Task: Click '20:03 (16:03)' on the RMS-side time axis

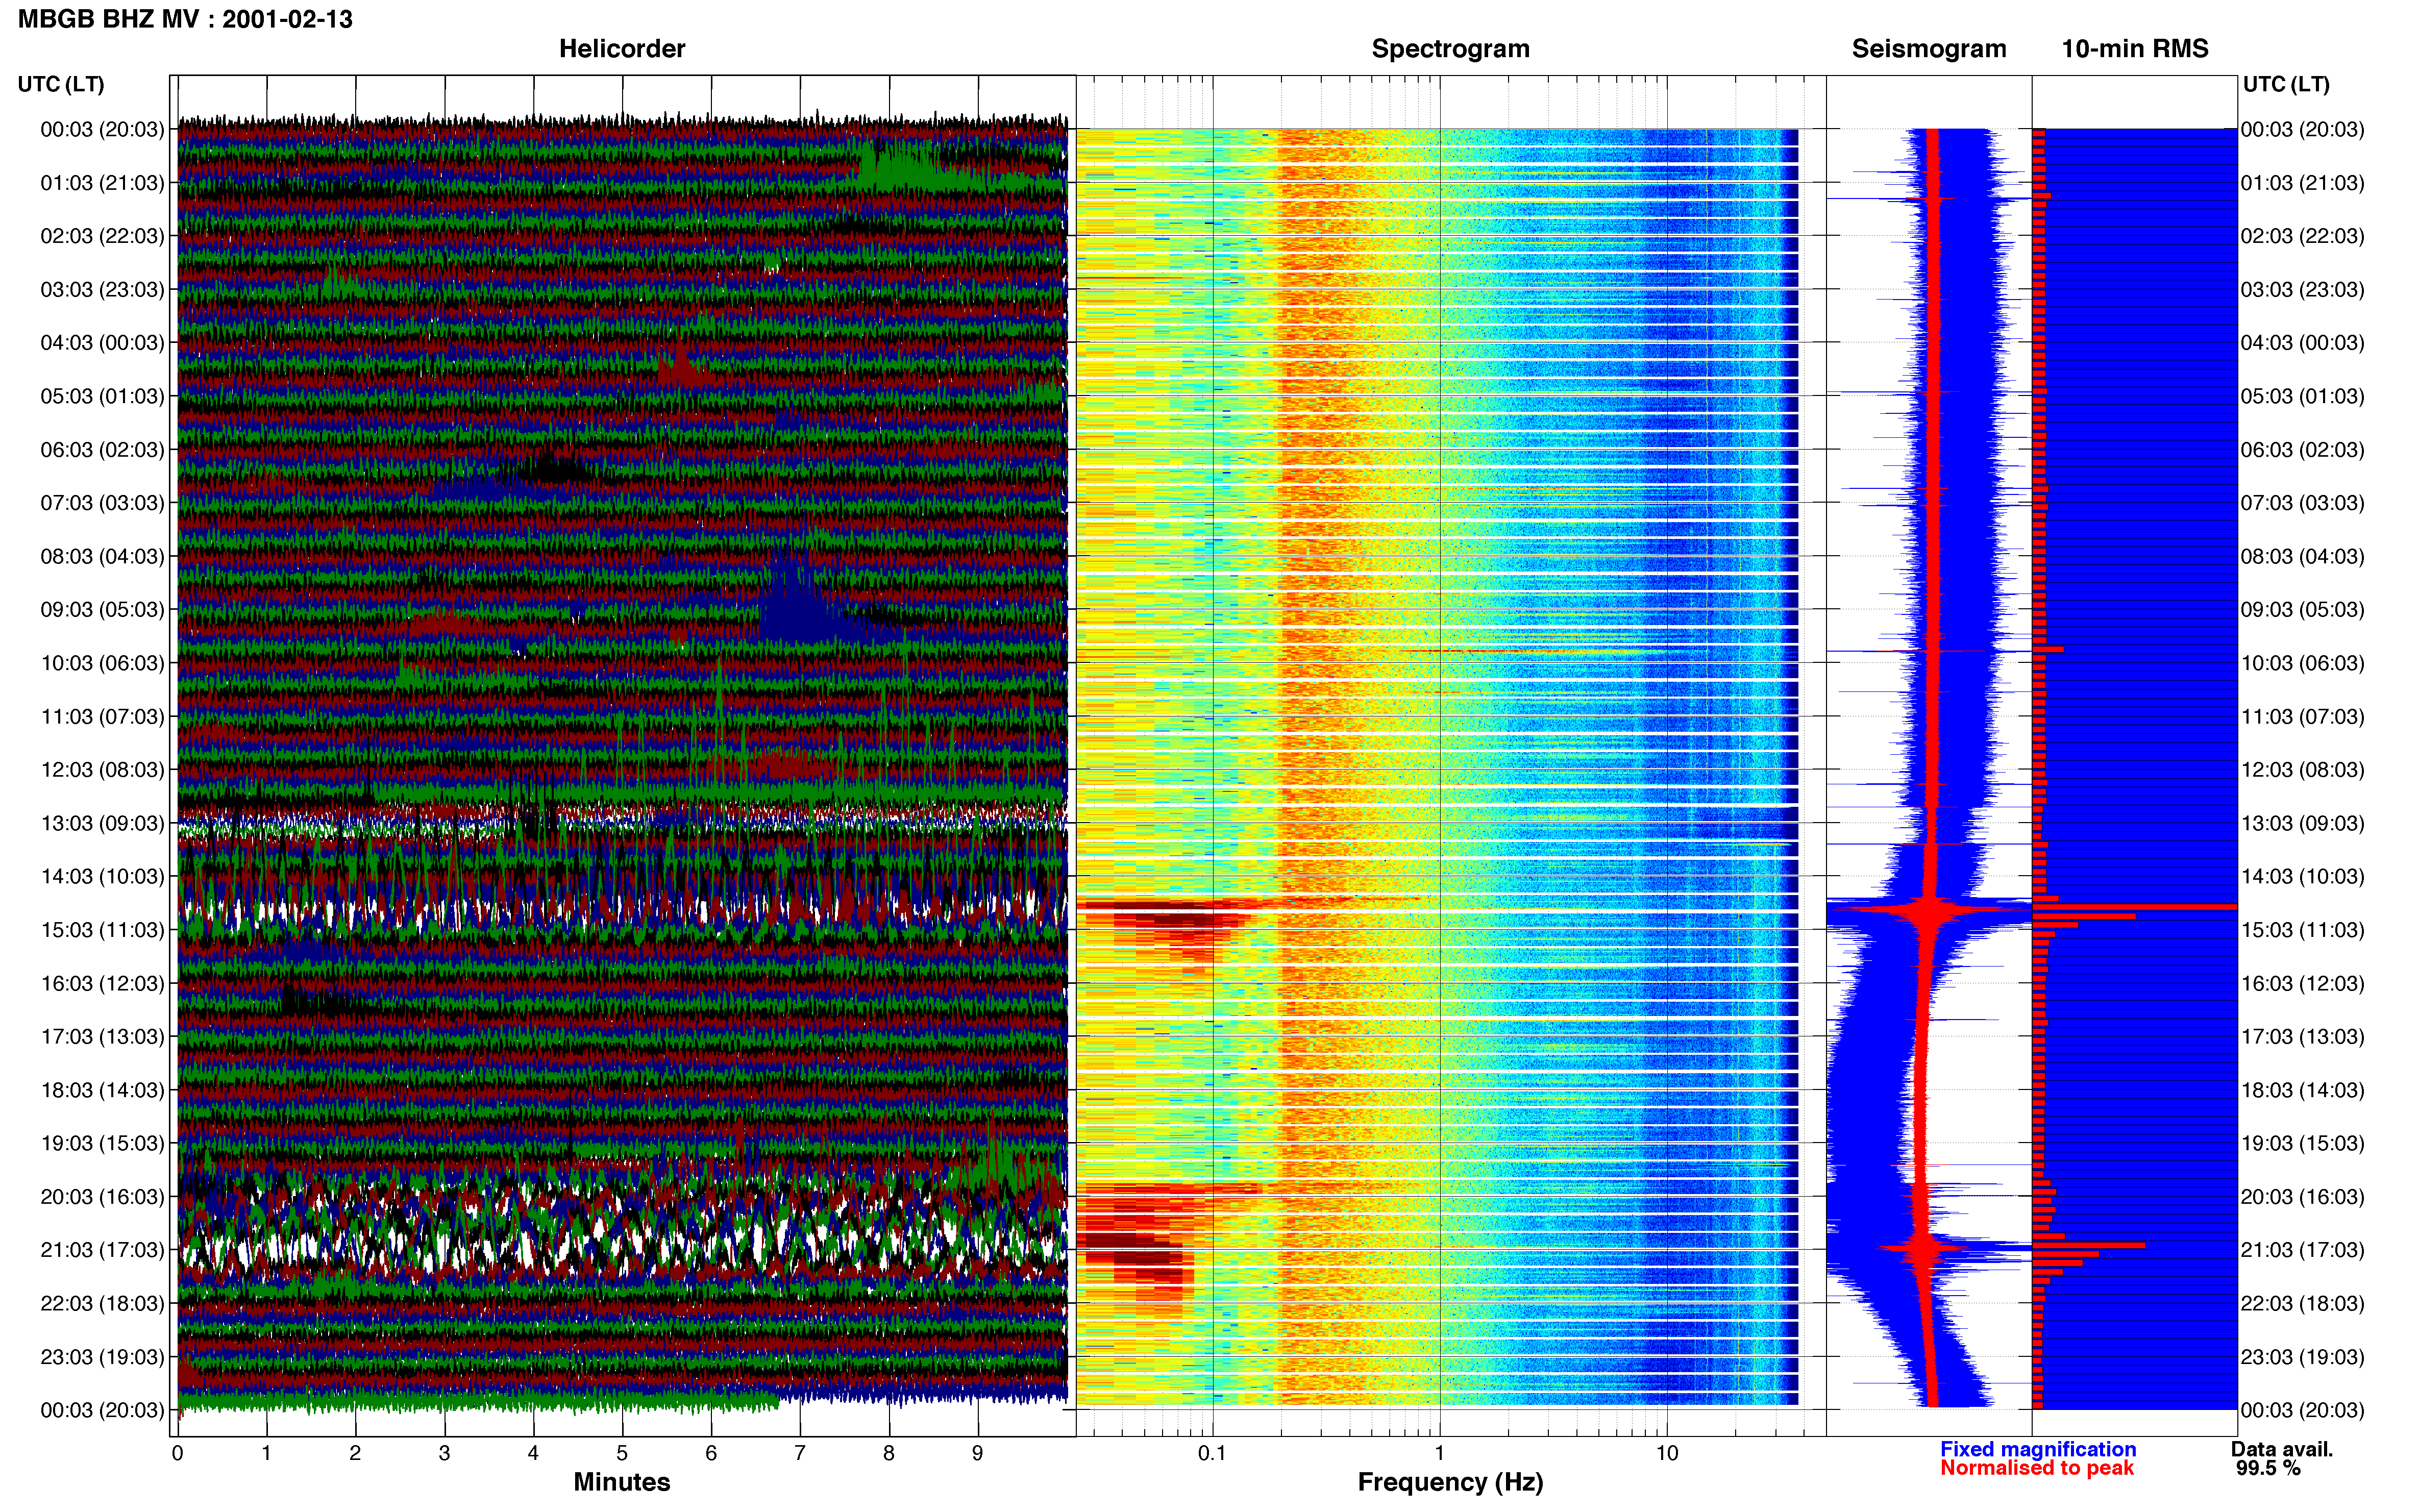Action: [x=2302, y=1197]
